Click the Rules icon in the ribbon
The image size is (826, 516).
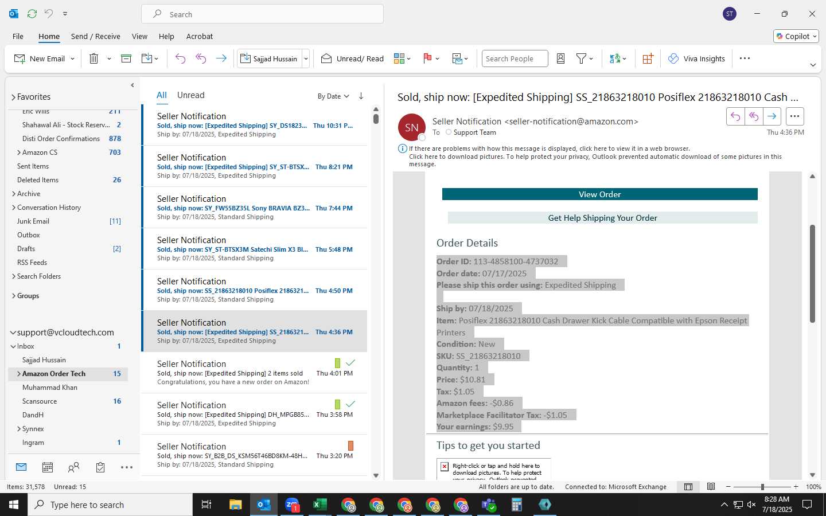(457, 58)
